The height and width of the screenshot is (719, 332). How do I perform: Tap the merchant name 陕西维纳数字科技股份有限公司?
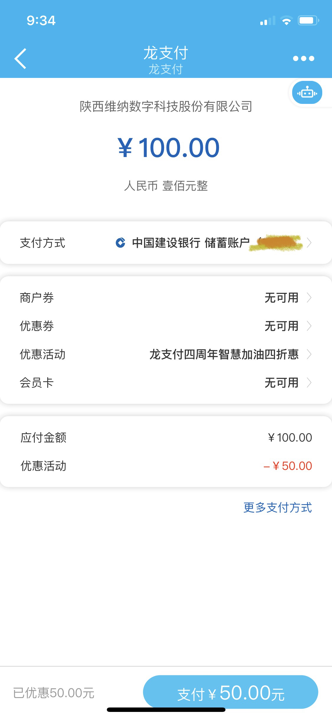click(x=166, y=106)
